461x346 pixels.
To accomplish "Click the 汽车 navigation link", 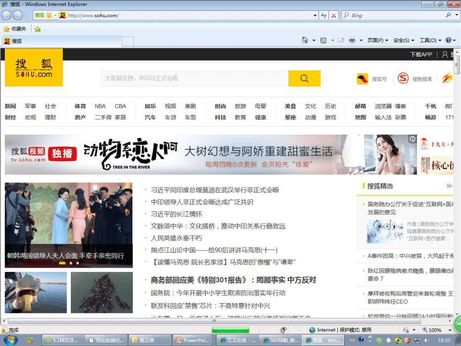I will click(150, 117).
